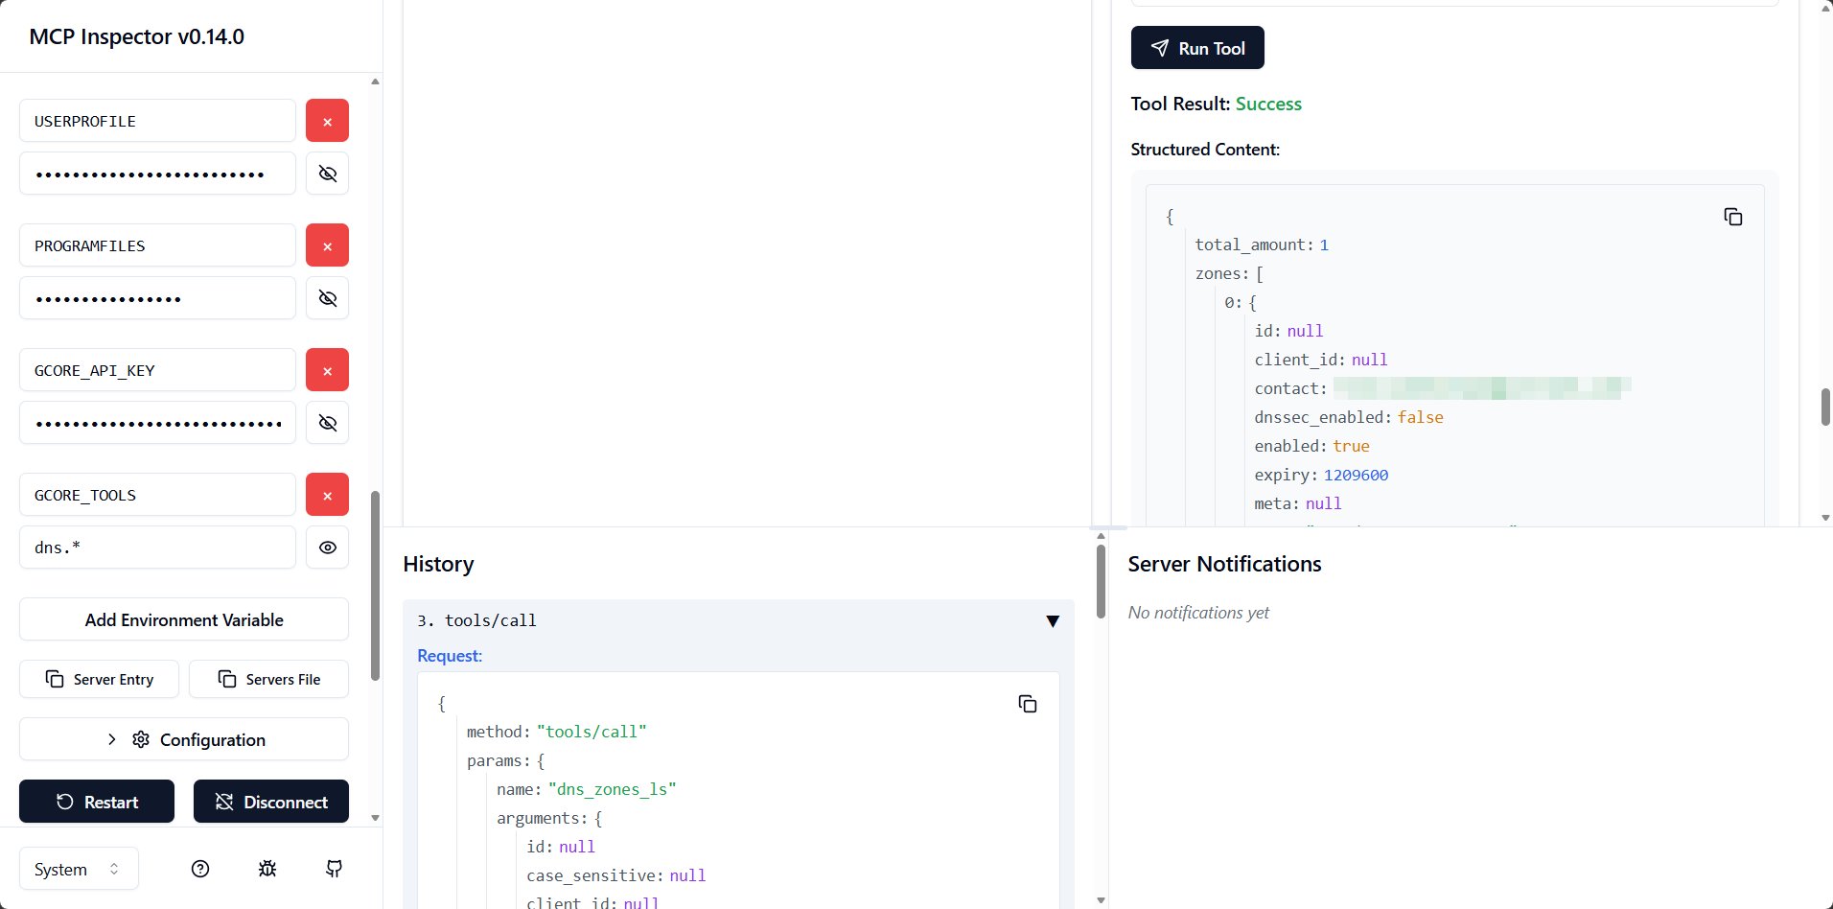This screenshot has height=909, width=1833.
Task: Click Add Environment Variable
Action: 184,619
